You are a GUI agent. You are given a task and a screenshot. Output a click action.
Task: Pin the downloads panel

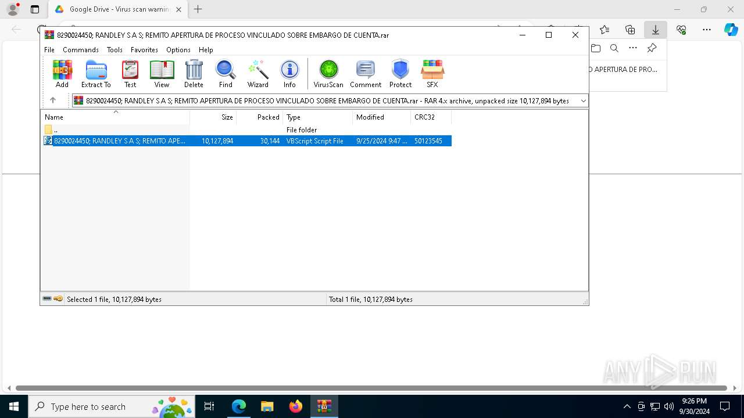652,48
